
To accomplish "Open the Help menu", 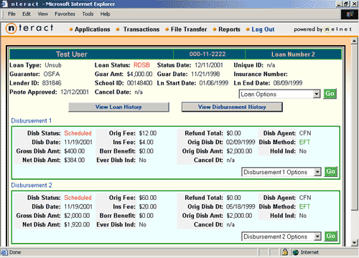I will point(105,14).
